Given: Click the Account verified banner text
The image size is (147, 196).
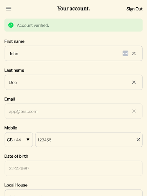Looking at the screenshot, I should coord(33,25).
